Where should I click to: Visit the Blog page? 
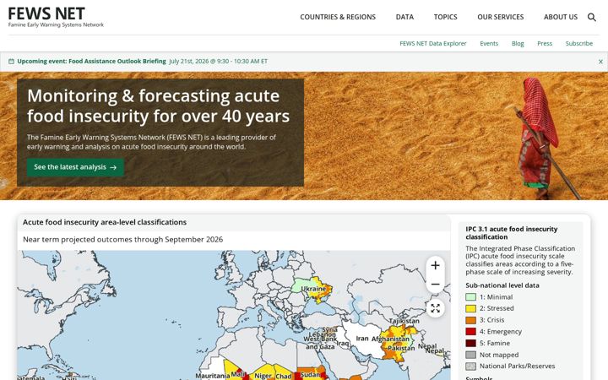(518, 43)
